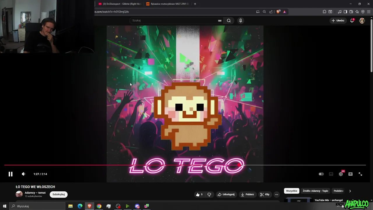This screenshot has height=210, width=373.
Task: Click the Brave icon in the taskbar
Action: pos(89,206)
